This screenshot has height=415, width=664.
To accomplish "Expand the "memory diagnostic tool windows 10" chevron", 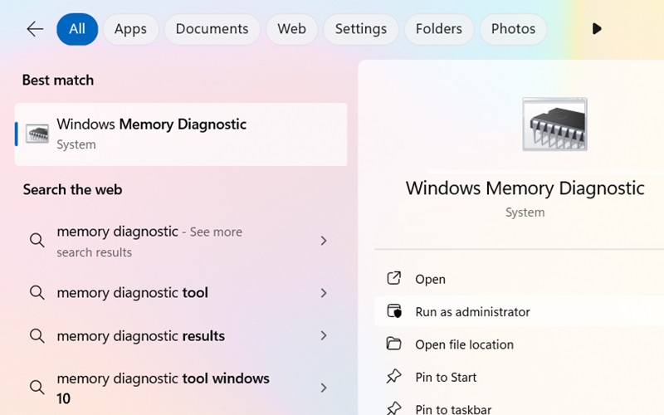I will point(324,388).
